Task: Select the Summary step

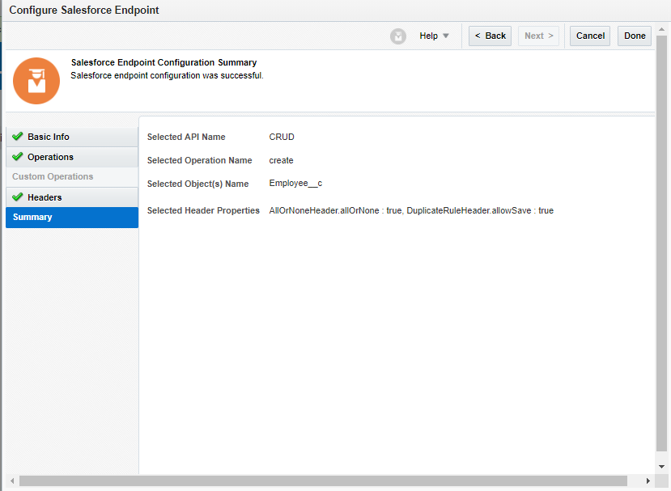Action: 72,218
